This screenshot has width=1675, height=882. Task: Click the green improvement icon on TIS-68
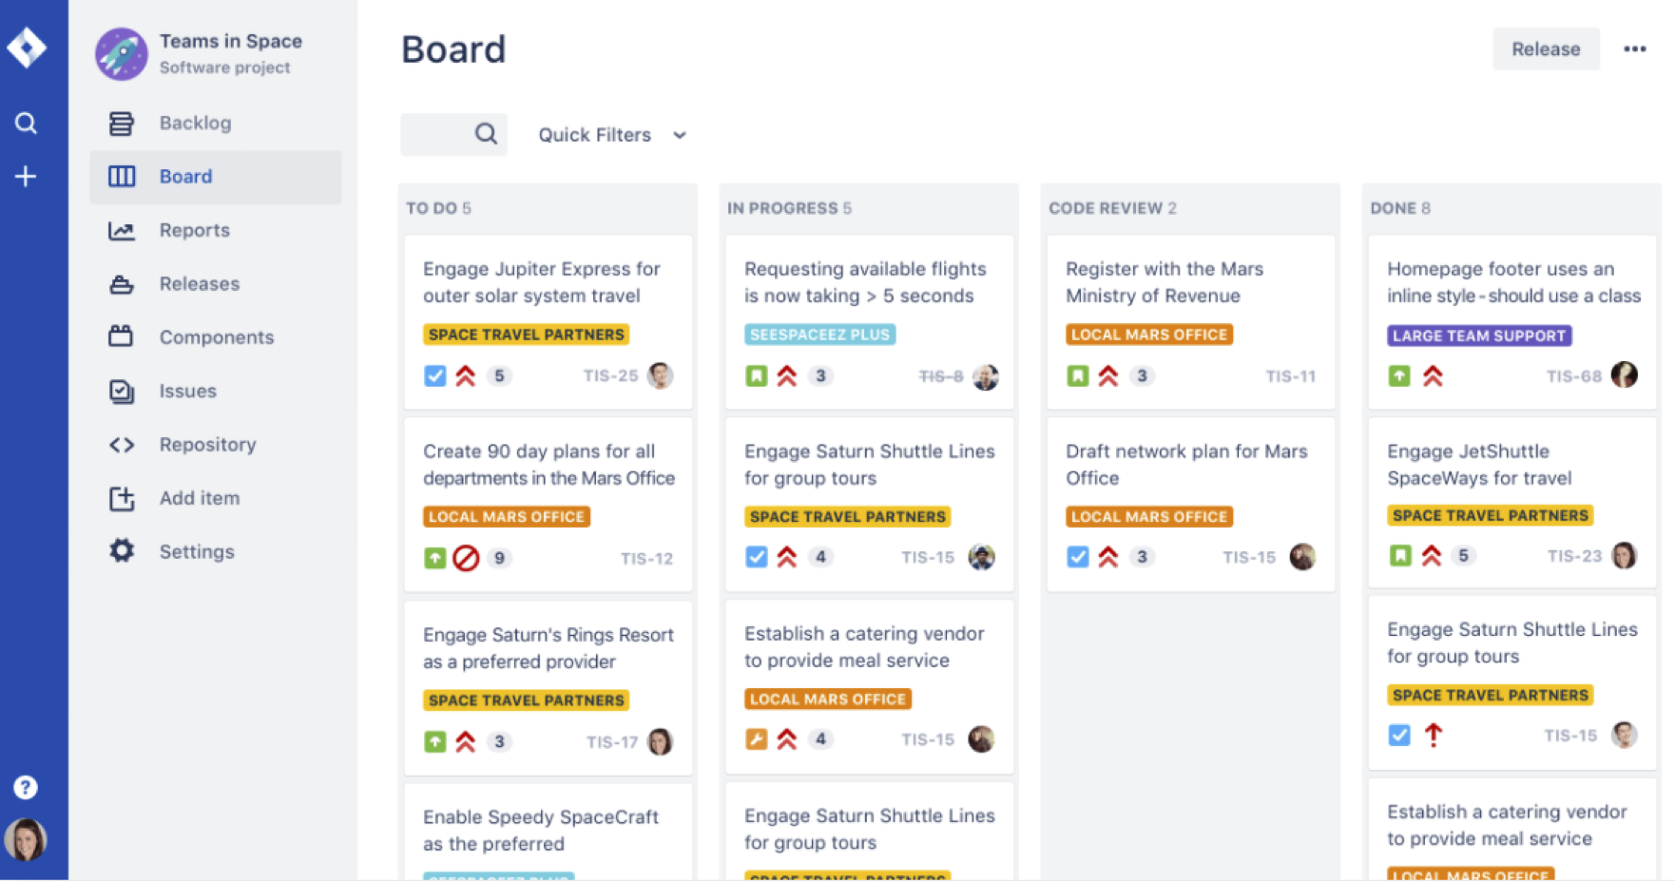click(1398, 376)
